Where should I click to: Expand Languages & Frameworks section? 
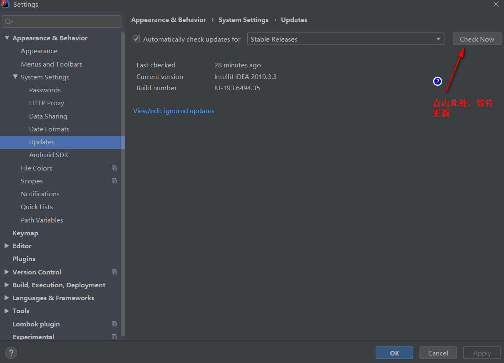pyautogui.click(x=7, y=298)
